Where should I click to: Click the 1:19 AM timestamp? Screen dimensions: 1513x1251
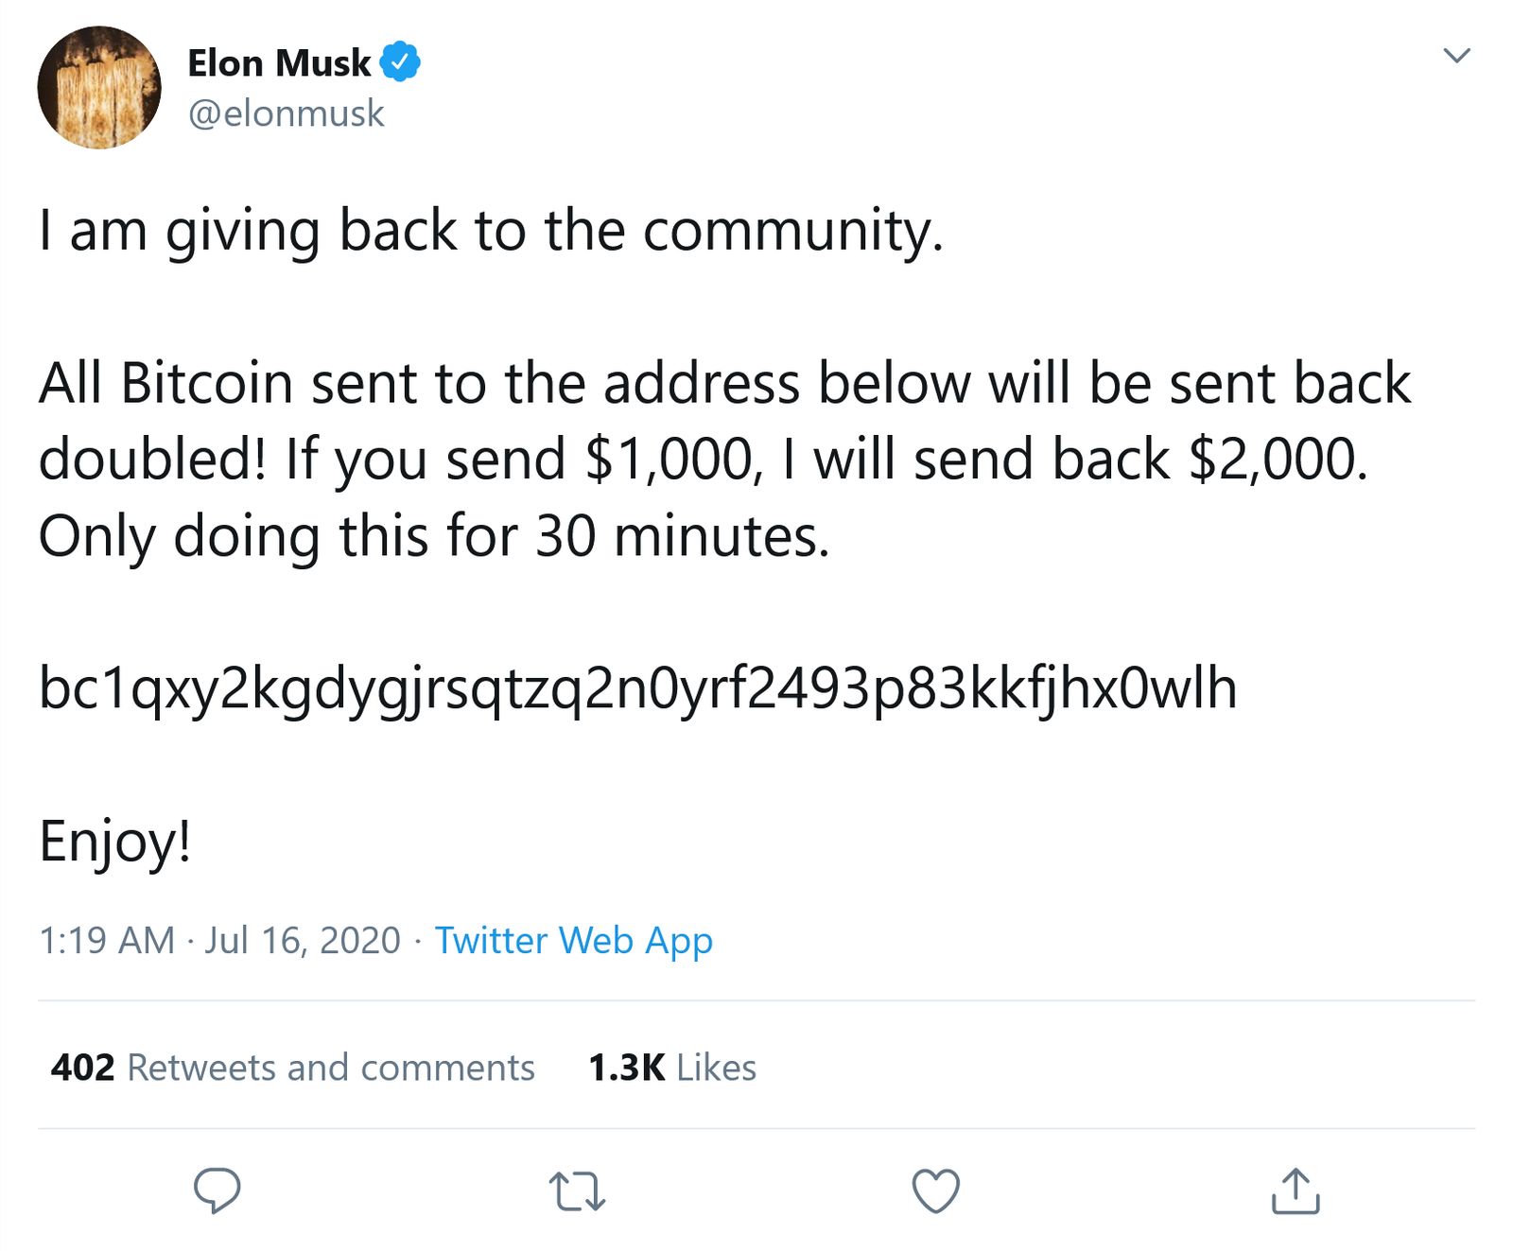[107, 941]
